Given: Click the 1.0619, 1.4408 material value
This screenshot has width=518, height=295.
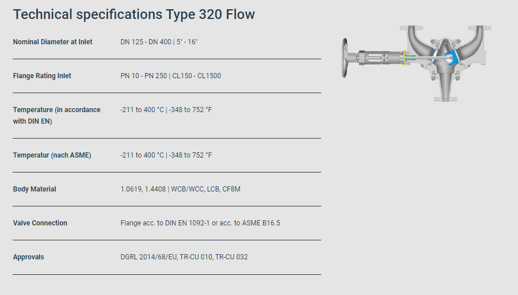Looking at the screenshot, I should (180, 189).
